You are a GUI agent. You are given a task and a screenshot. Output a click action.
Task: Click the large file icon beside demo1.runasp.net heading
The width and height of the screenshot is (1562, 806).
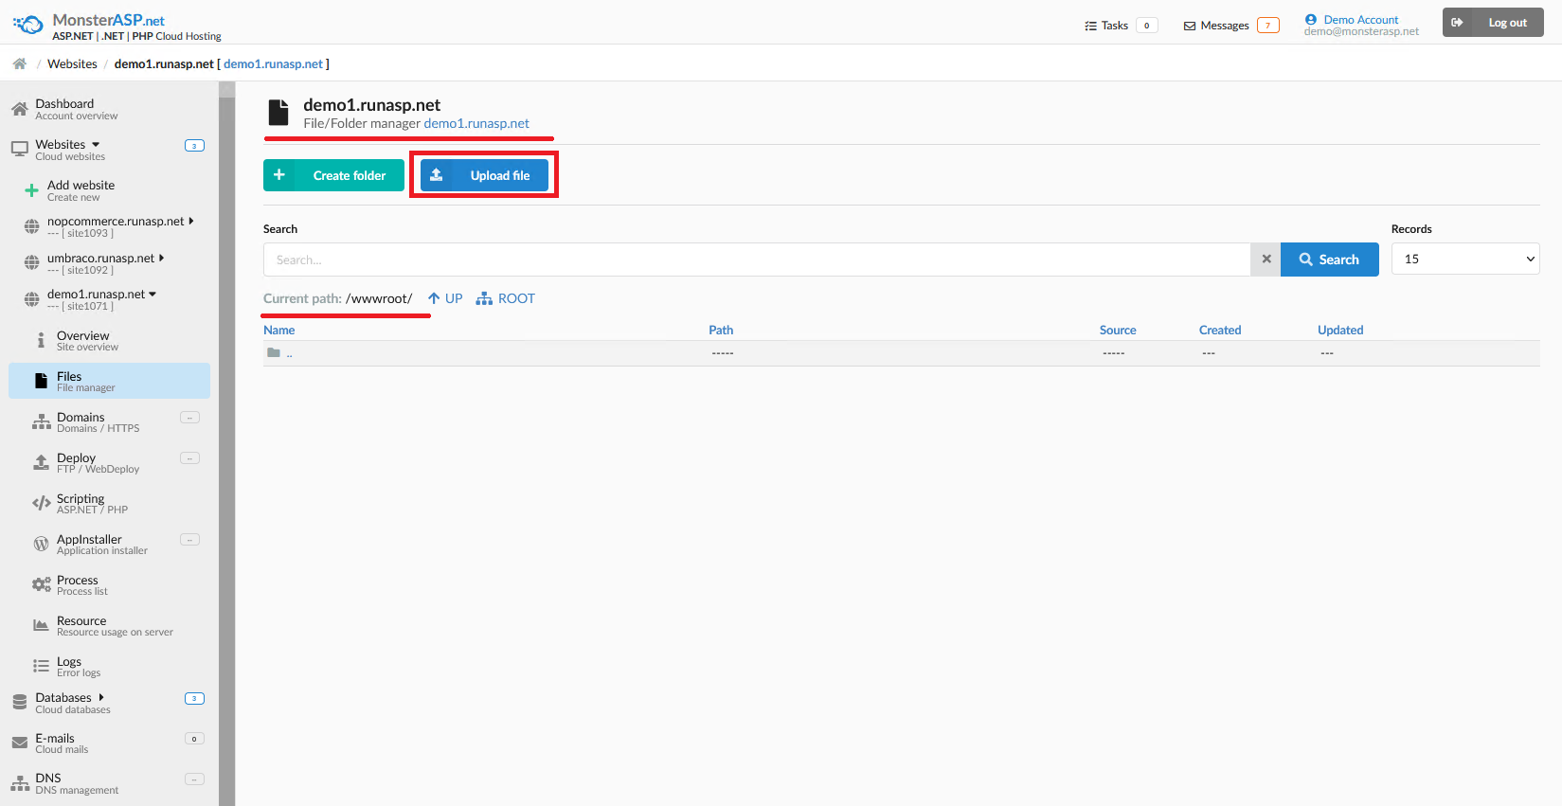(278, 113)
